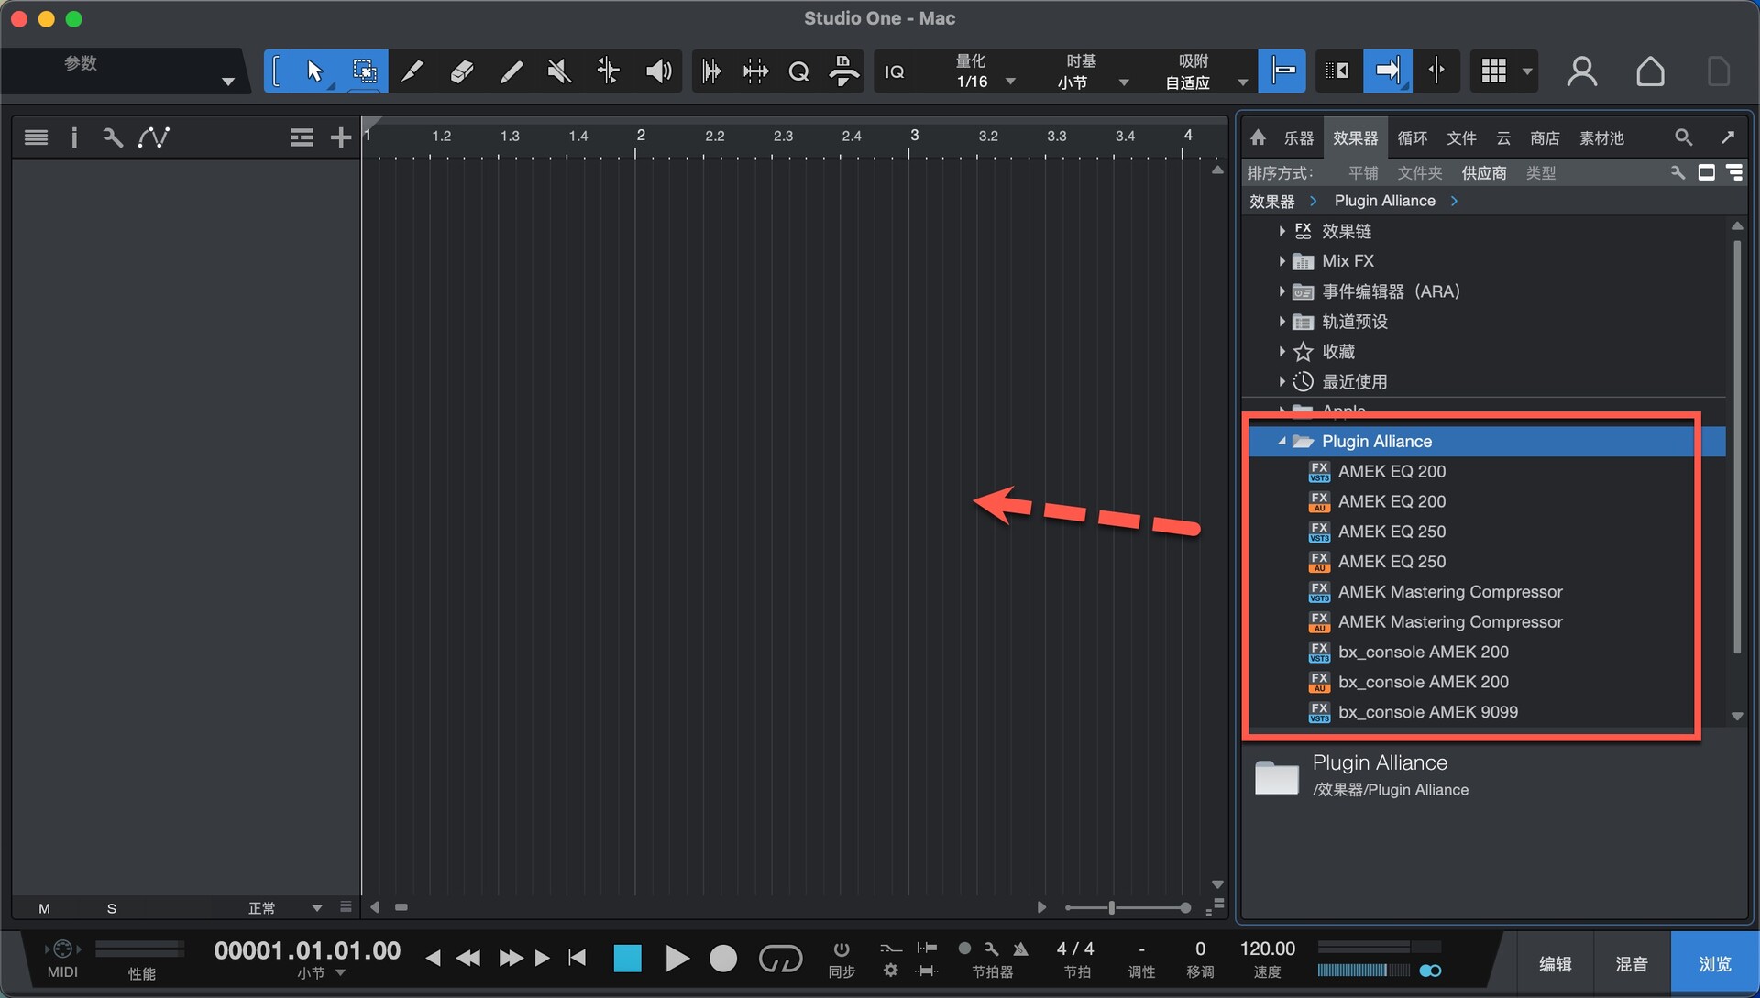1760x998 pixels.
Task: Collapse the Plugin Alliance folder
Action: [x=1281, y=442]
